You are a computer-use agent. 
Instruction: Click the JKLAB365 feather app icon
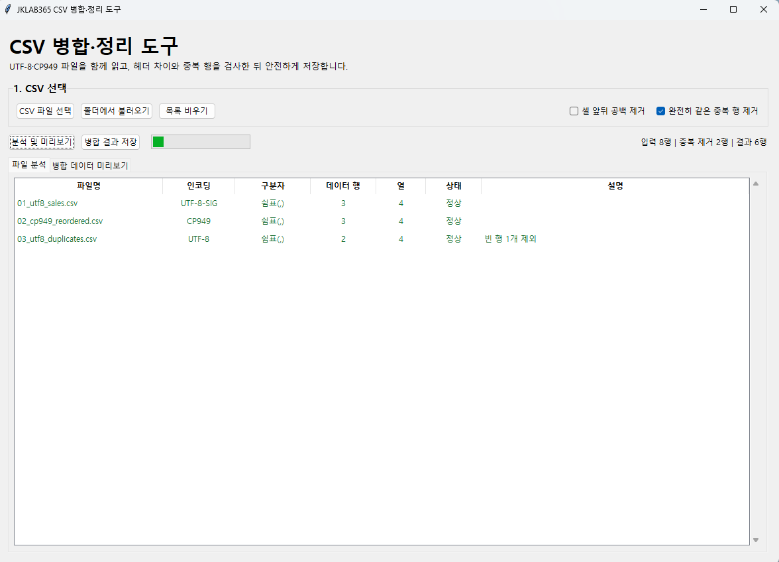pos(7,9)
